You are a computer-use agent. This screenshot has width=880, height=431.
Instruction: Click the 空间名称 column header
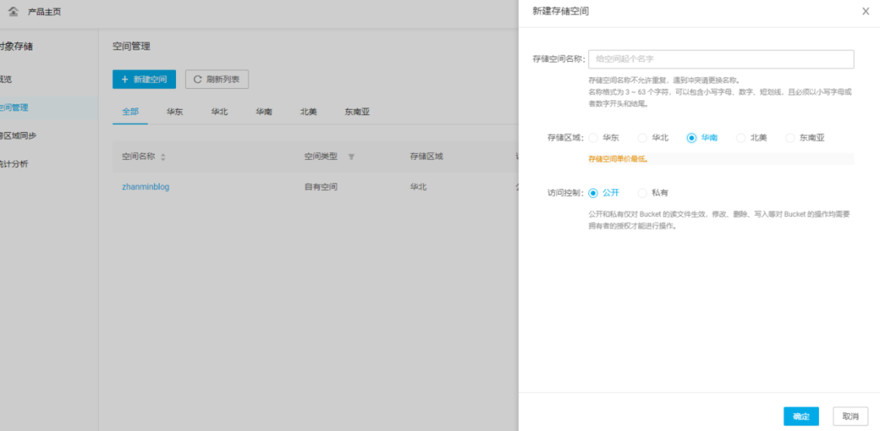coord(138,157)
